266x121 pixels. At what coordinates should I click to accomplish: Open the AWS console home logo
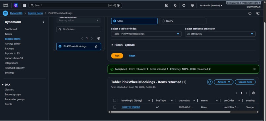pyautogui.click(x=6, y=5)
